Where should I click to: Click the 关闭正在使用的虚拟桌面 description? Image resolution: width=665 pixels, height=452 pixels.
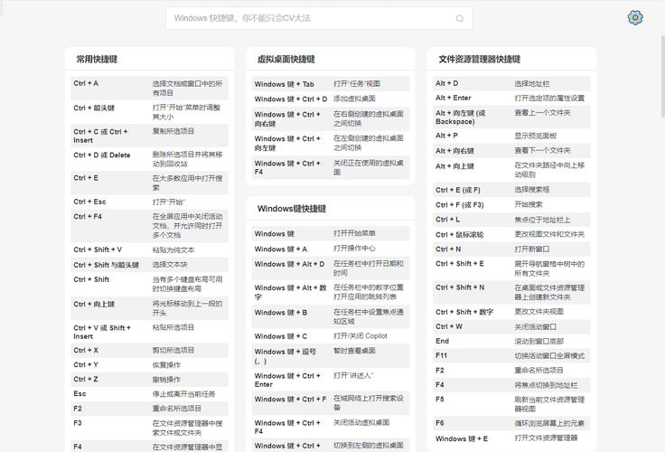(x=368, y=167)
